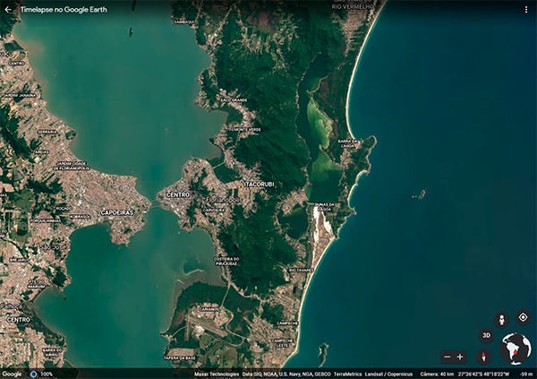This screenshot has height=379, width=537.
Task: Click the Google logo
Action: (12, 374)
